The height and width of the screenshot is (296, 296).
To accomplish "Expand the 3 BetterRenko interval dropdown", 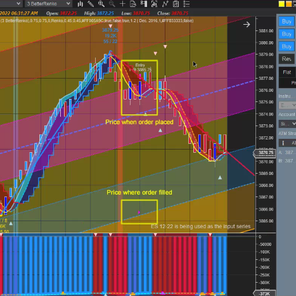I will click(48, 4).
